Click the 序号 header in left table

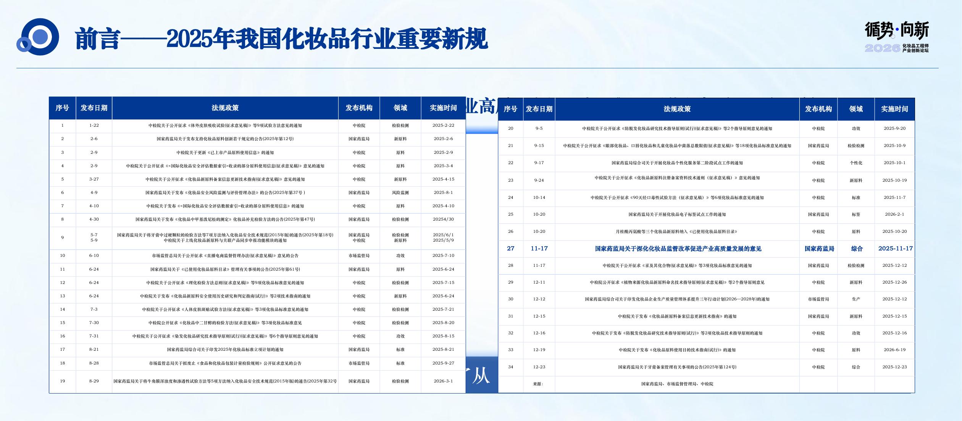(62, 108)
